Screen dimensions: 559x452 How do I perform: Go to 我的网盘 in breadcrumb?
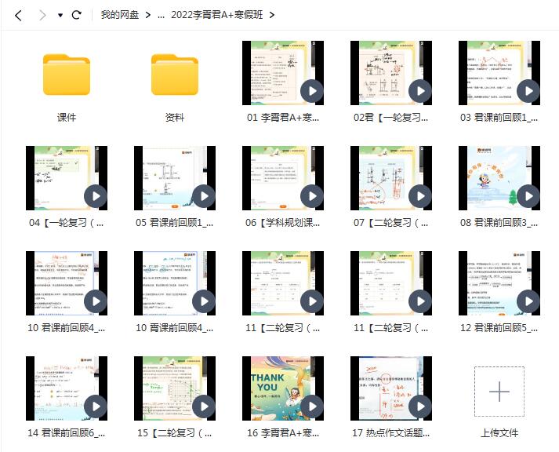[119, 15]
